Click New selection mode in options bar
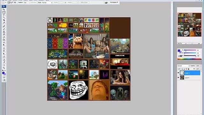Image resolution: width=204 pixels, height=115 pixels. click(9, 3)
